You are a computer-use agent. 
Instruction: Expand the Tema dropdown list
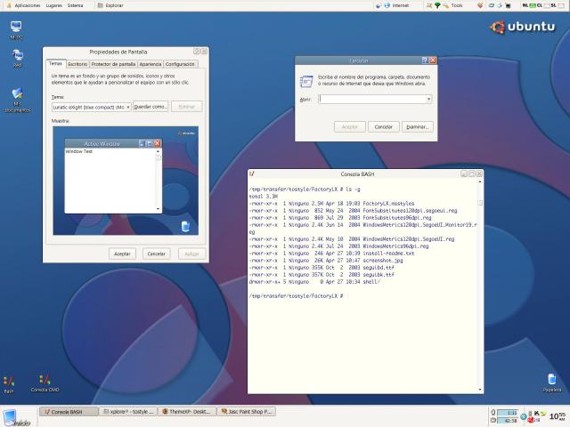point(128,107)
